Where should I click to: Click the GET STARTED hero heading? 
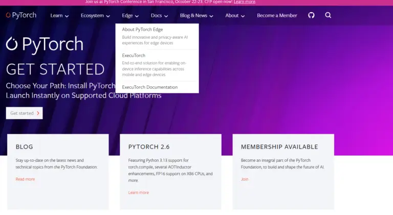pos(55,69)
